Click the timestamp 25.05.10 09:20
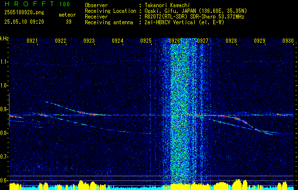This screenshot has width=298, height=190. coord(24,22)
